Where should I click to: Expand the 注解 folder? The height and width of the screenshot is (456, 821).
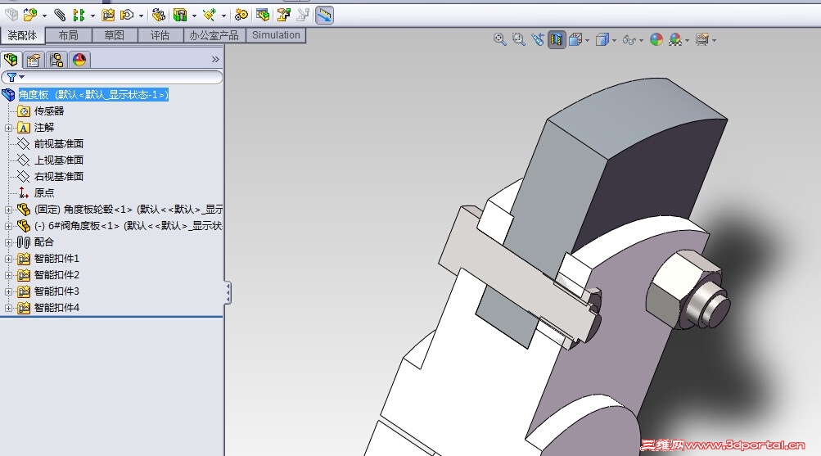[x=8, y=128]
